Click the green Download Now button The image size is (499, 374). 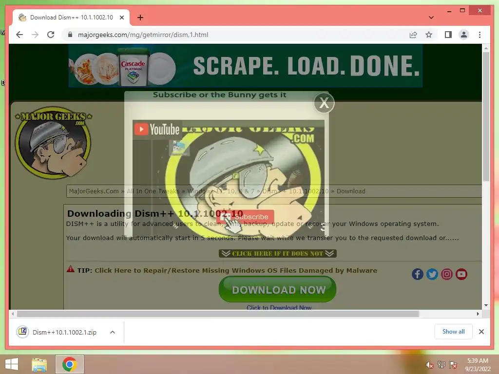pos(277,289)
